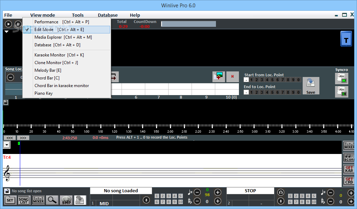Open the track dropdown arrow
The image size is (357, 209).
pos(7,145)
